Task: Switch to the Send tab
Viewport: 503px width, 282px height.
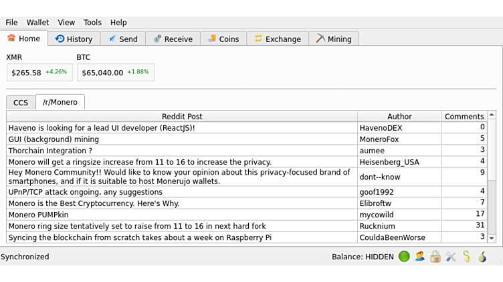Action: pos(122,39)
